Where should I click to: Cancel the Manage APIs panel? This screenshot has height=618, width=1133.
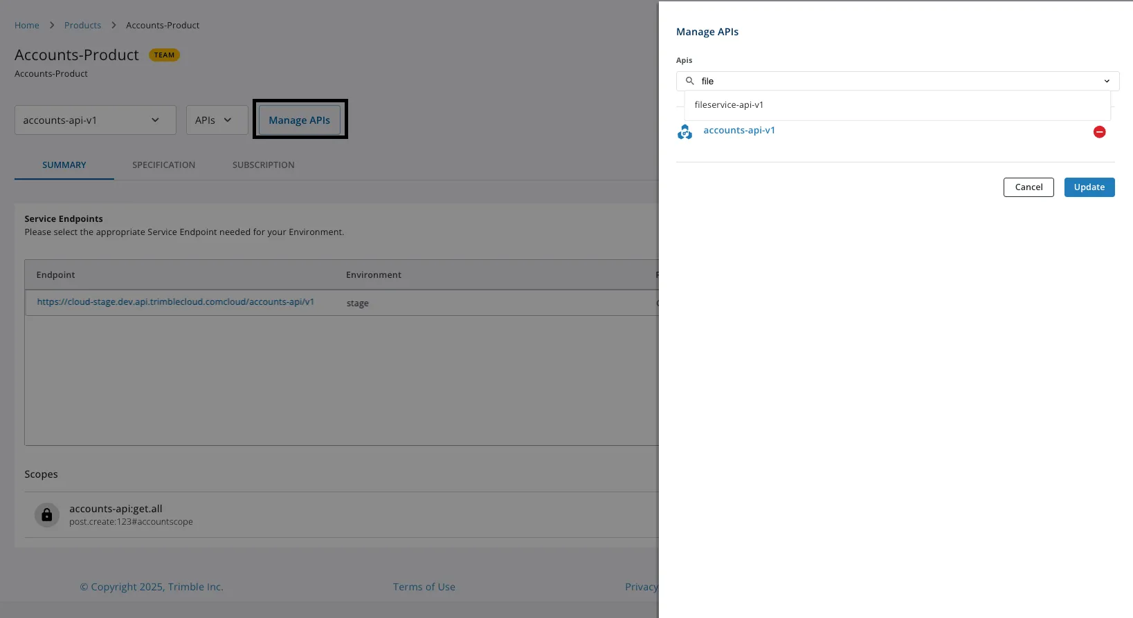(x=1028, y=187)
